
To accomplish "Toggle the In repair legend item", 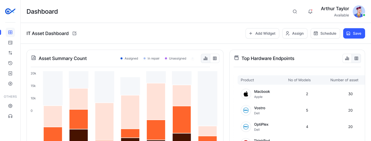I will coord(151,58).
